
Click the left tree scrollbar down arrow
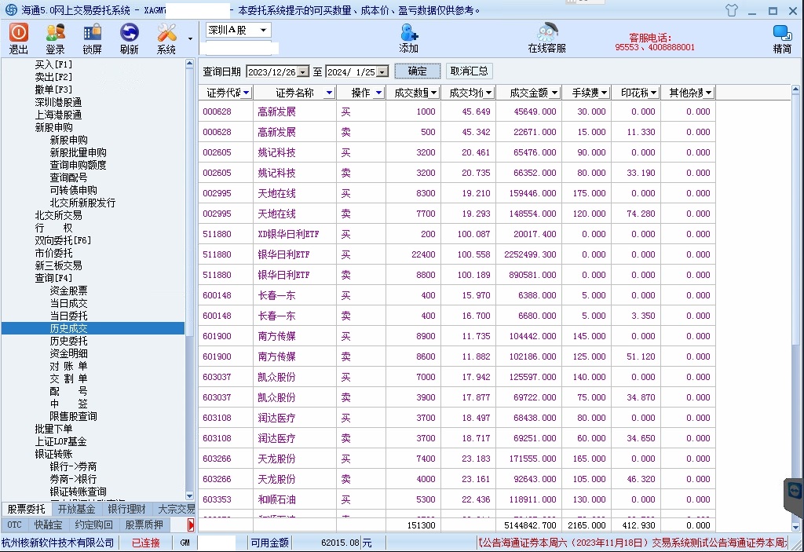[190, 496]
